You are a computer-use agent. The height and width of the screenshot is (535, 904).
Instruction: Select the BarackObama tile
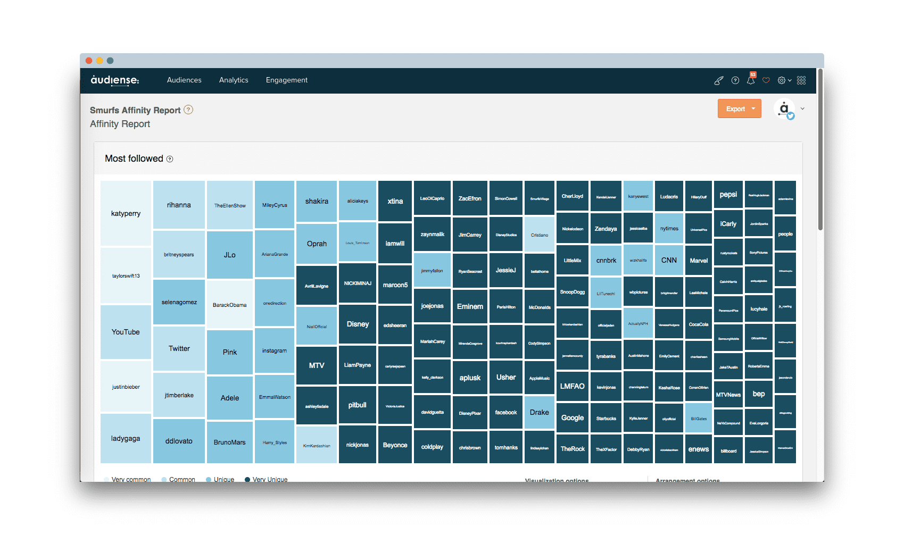coord(230,305)
